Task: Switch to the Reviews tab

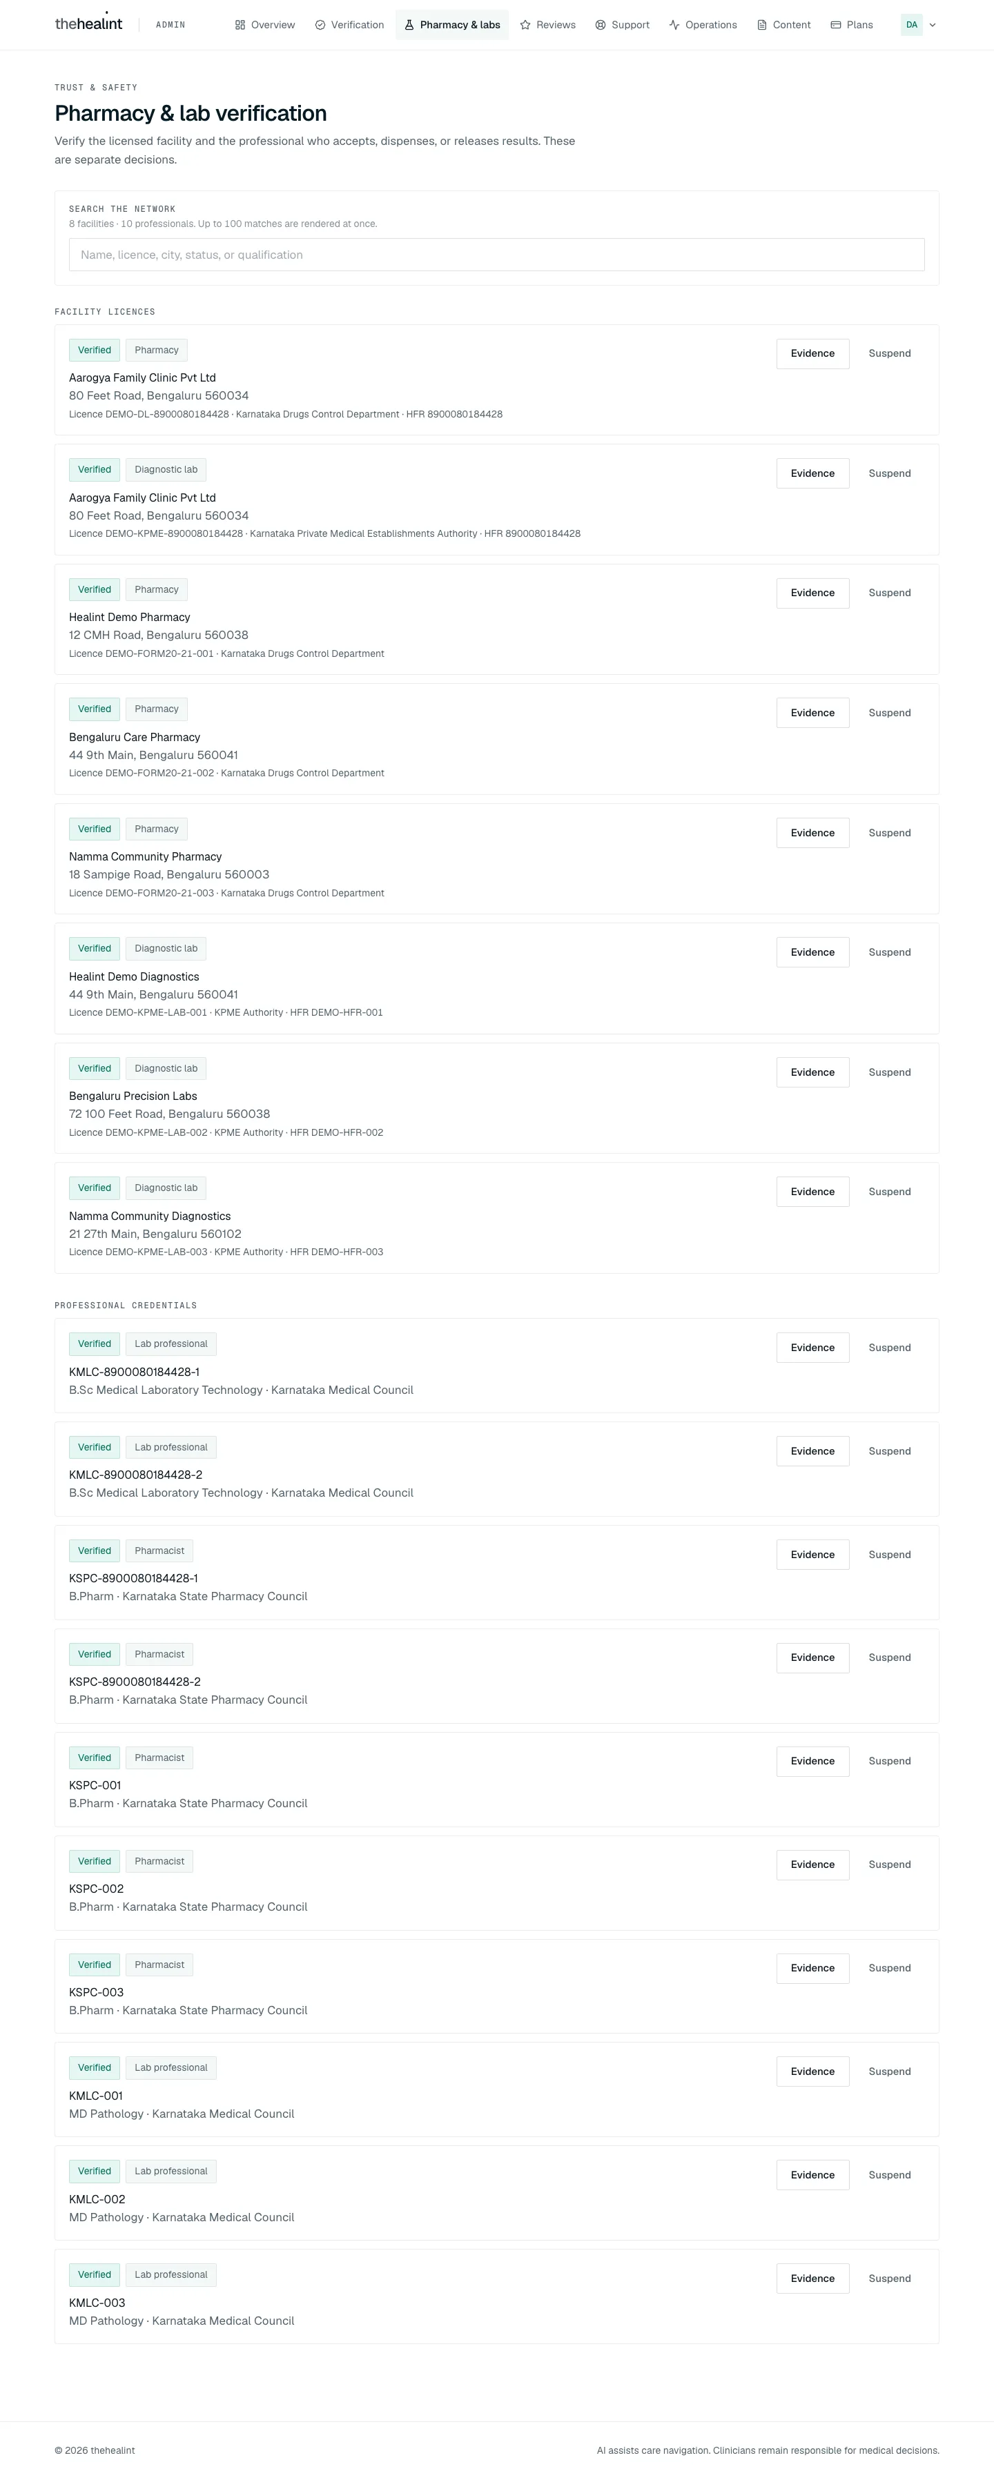Action: (x=547, y=25)
